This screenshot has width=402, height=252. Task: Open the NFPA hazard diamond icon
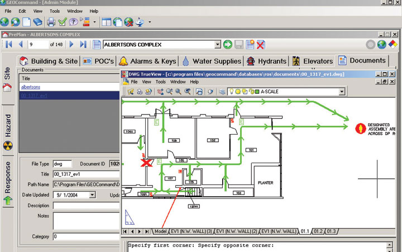[x=394, y=45]
